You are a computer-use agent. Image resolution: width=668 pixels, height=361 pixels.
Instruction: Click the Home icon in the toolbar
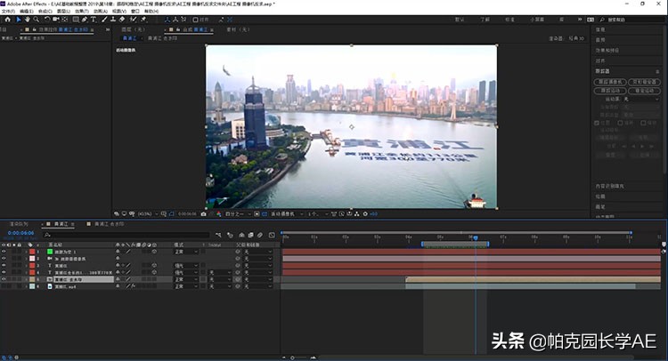pyautogui.click(x=8, y=20)
